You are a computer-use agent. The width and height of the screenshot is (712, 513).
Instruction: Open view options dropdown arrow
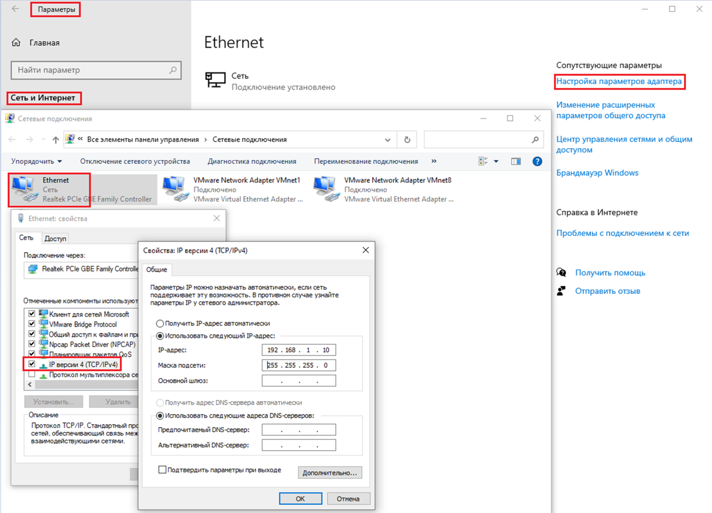[496, 161]
